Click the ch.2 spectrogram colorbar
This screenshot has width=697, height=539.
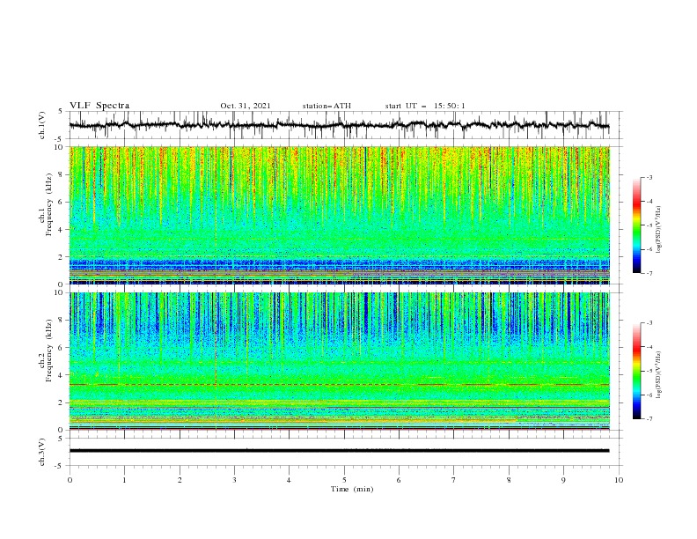pos(636,371)
